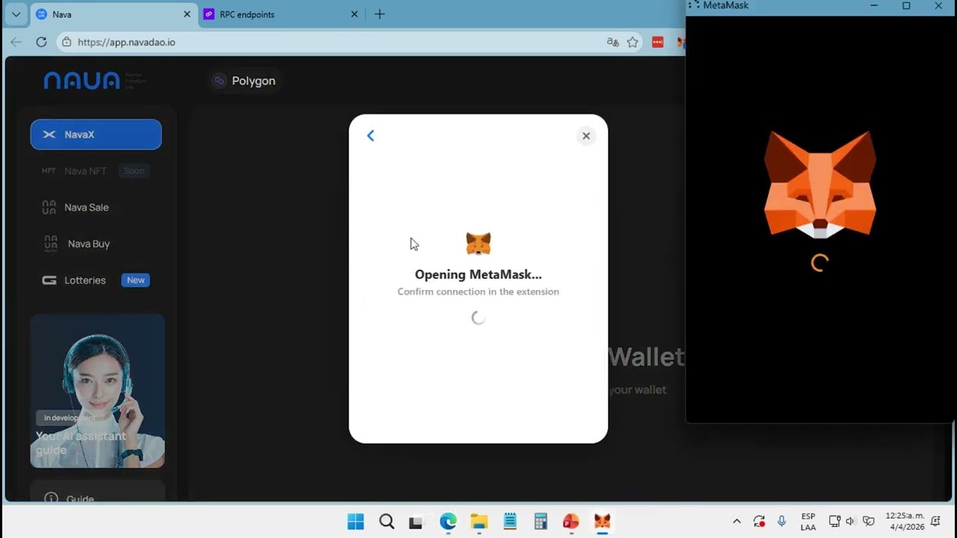Reload the current page
This screenshot has height=538, width=957.
point(41,42)
